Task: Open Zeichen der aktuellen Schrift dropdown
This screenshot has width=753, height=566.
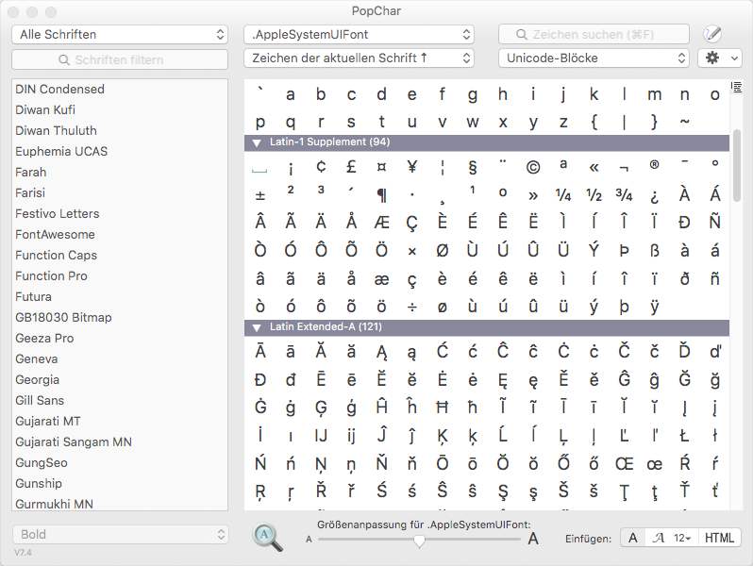Action: 359,58
